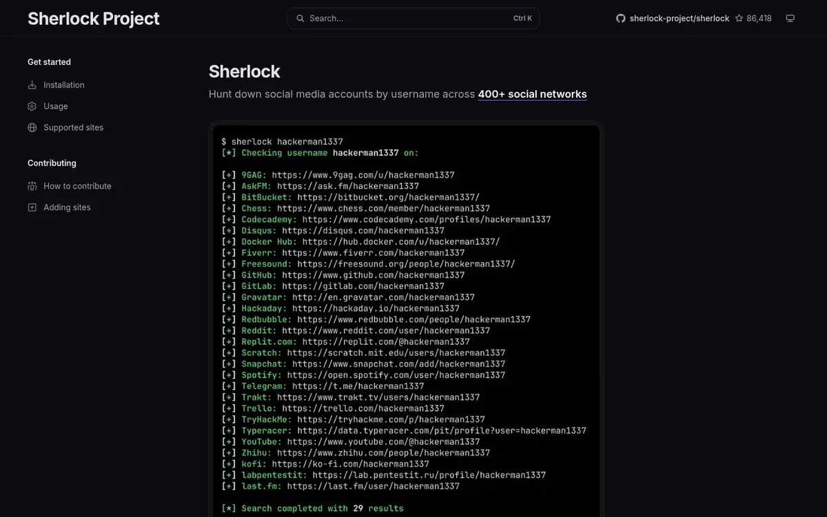Click the Installation download icon
Image resolution: width=827 pixels, height=517 pixels.
pos(32,85)
